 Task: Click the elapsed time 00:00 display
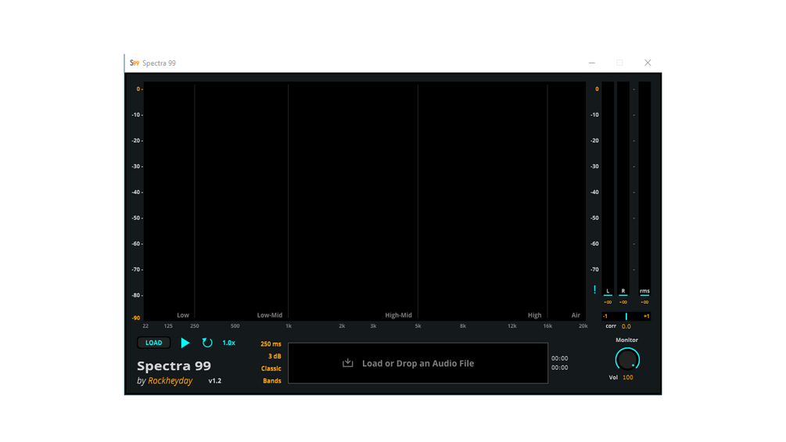tap(559, 358)
